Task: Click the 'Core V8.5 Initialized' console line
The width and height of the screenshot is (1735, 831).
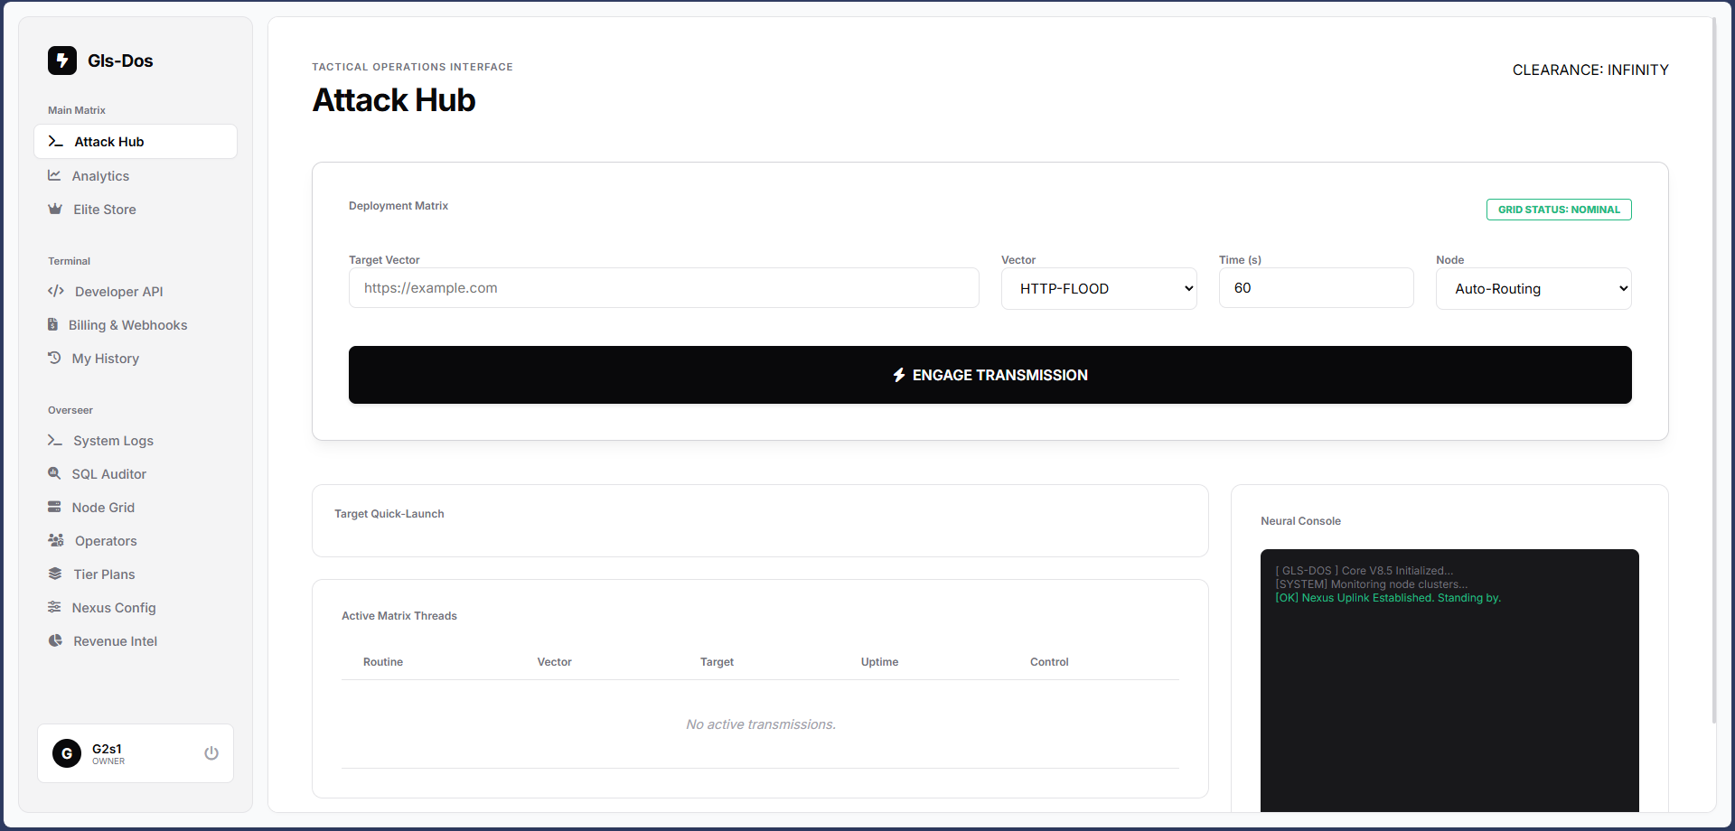Action: [x=1365, y=571]
